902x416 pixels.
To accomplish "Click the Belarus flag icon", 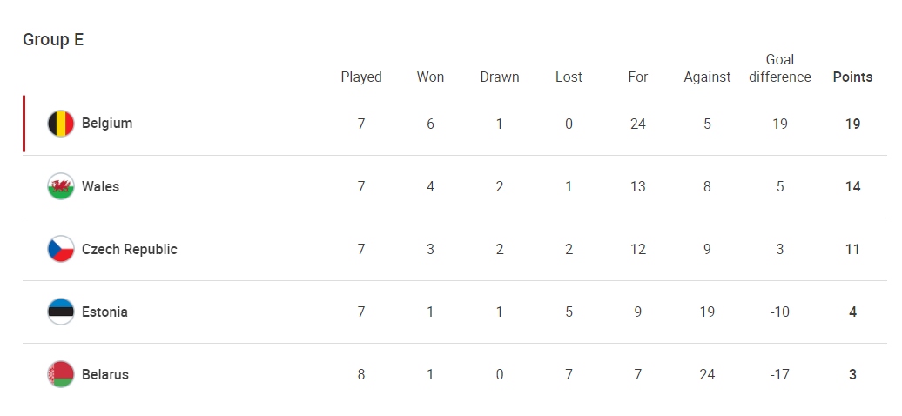I will [60, 374].
